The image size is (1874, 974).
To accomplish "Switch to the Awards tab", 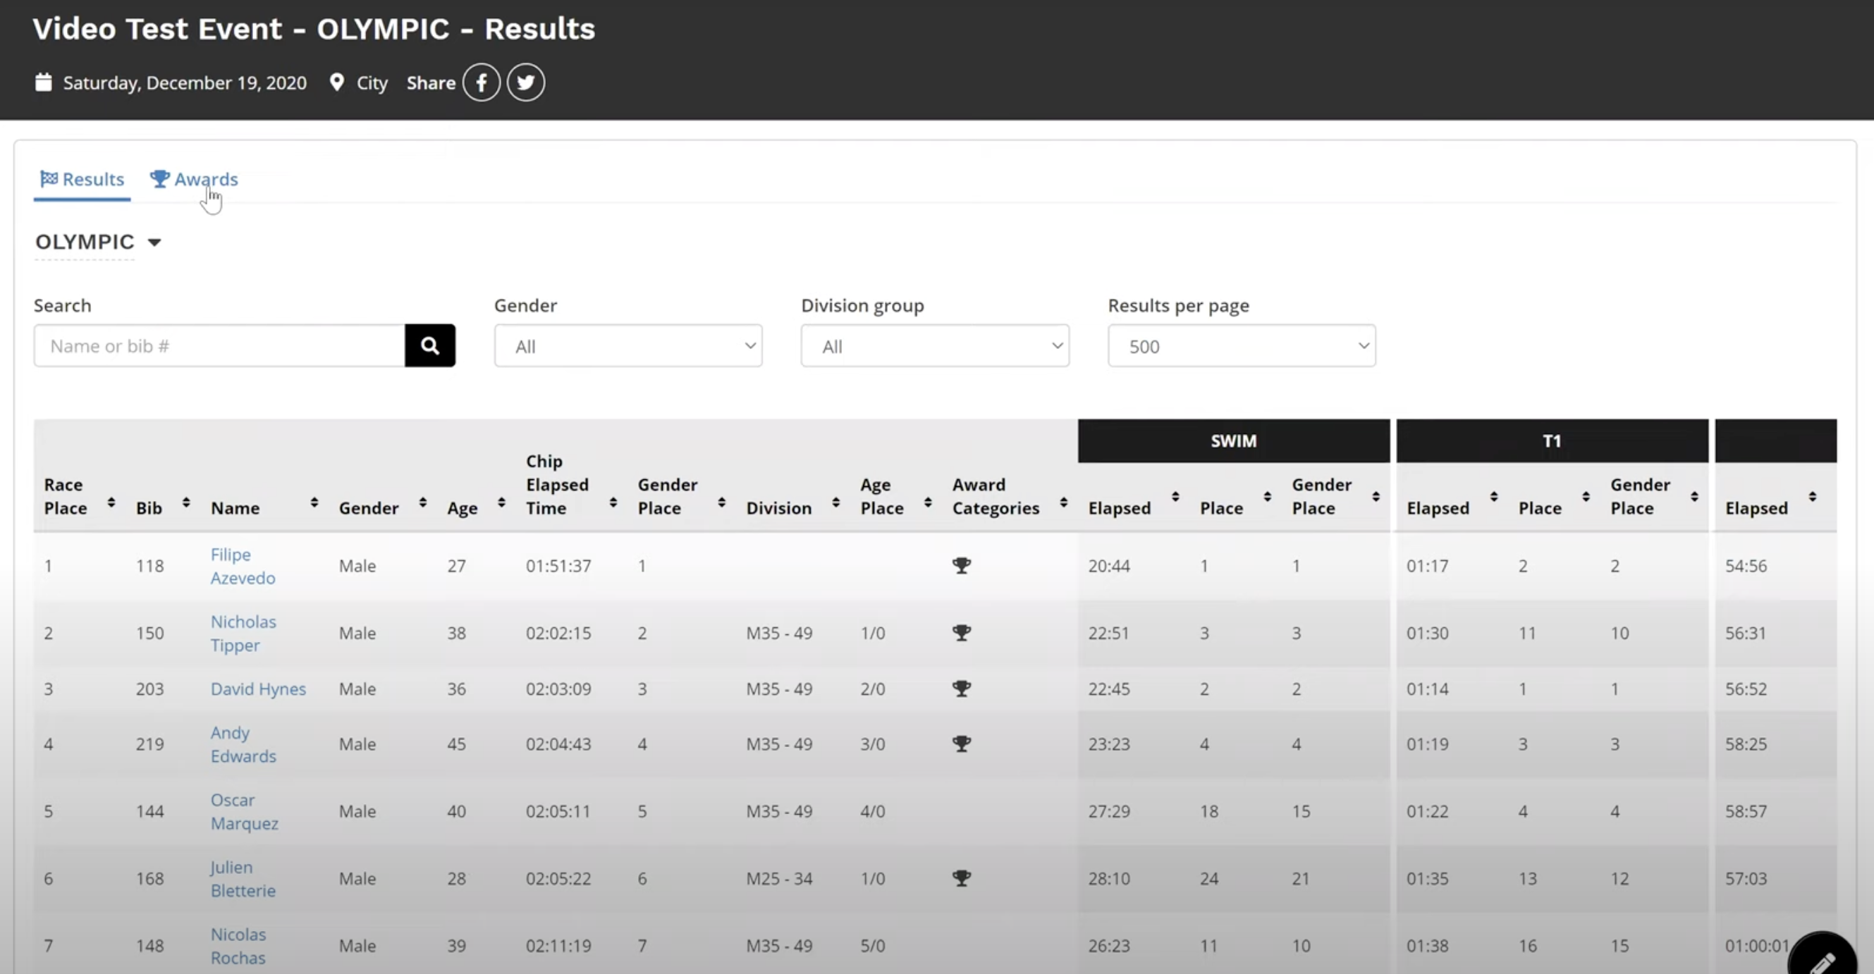I will [x=194, y=179].
